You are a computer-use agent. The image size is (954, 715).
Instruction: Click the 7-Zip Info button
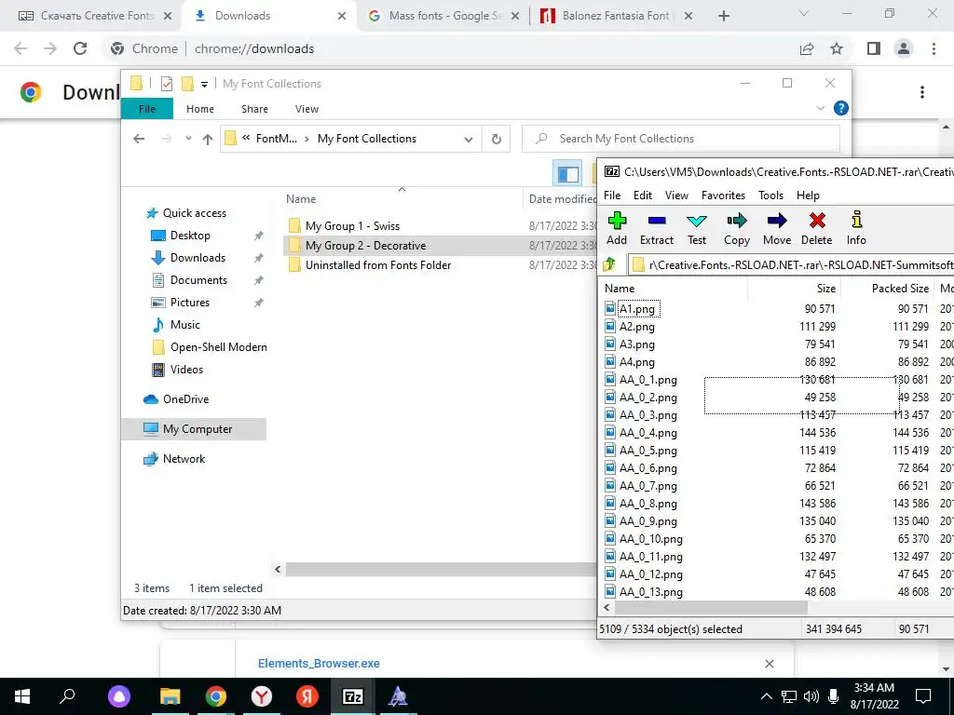tap(856, 229)
